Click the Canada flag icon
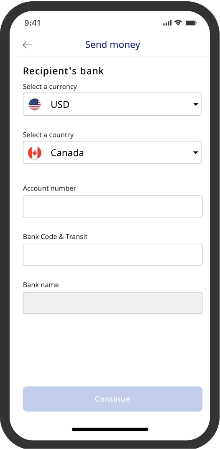Screen dimensions: 220x449 (35, 152)
